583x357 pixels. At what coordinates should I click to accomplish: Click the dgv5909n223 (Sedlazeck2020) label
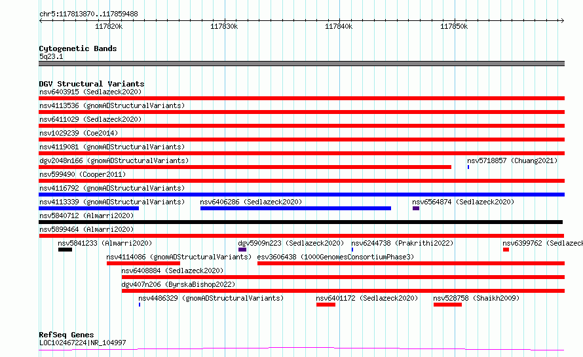point(291,243)
